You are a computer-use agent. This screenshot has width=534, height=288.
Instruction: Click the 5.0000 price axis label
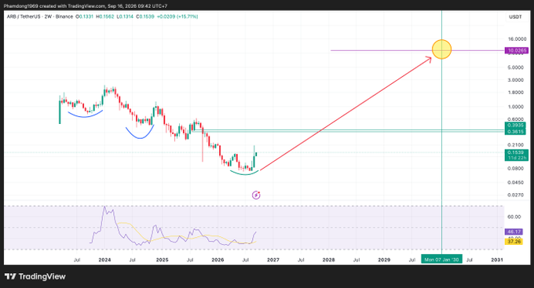point(516,67)
